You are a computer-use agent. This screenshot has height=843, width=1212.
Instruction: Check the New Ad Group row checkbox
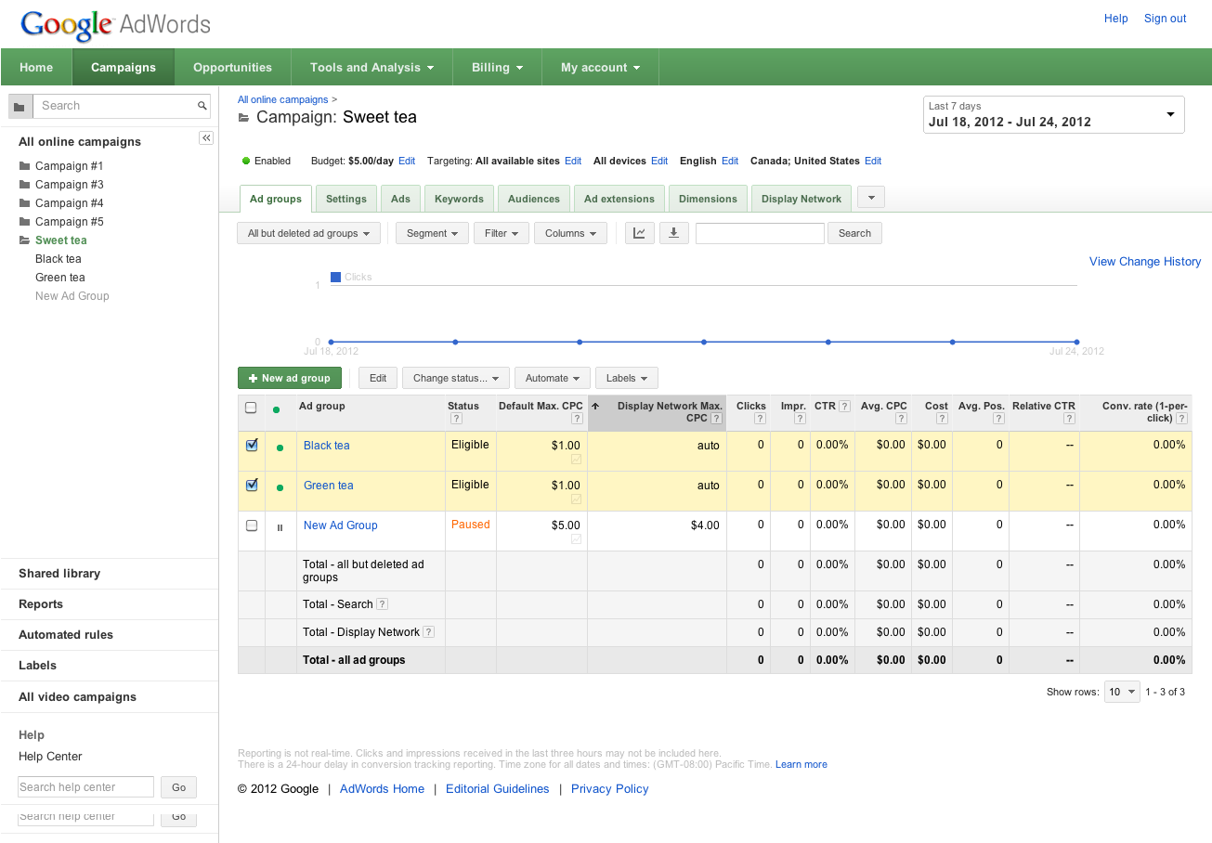(x=252, y=525)
